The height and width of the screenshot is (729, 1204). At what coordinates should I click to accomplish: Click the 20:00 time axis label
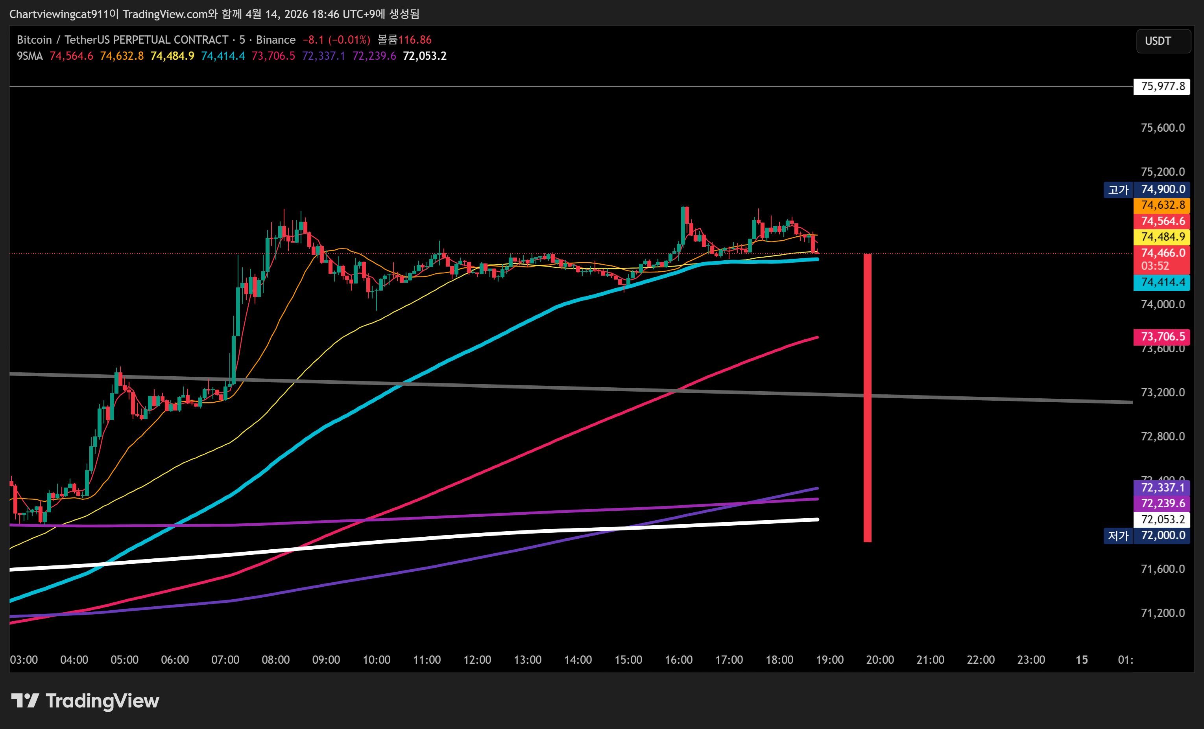(879, 660)
